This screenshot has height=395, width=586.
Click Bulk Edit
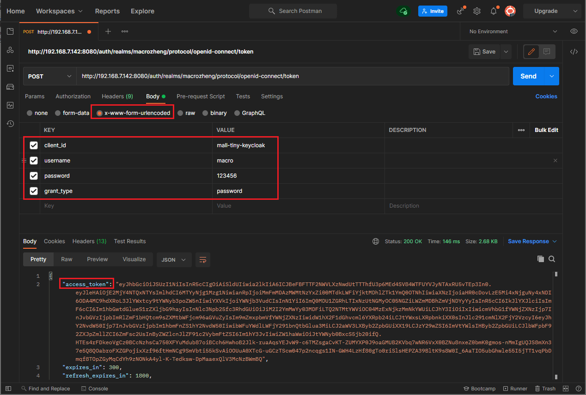coord(546,130)
